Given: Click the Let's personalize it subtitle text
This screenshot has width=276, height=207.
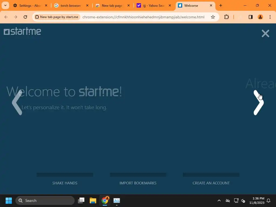Looking at the screenshot, I should (64, 107).
